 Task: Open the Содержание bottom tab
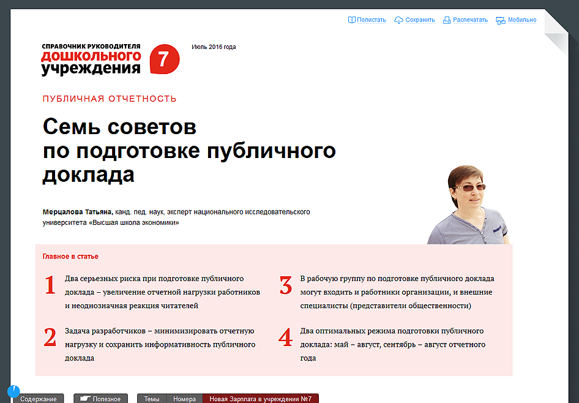pyautogui.click(x=39, y=399)
